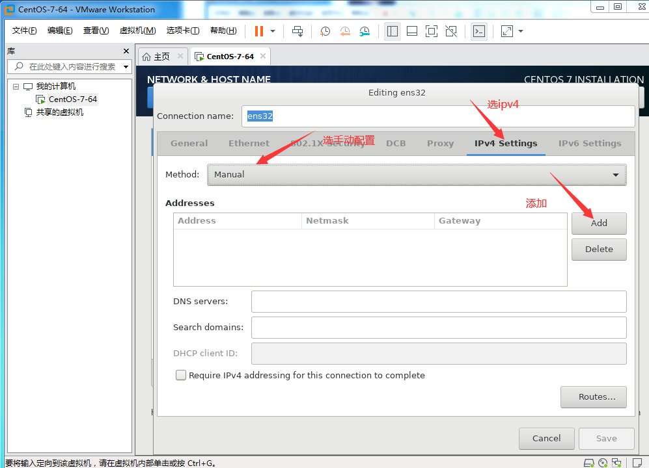This screenshot has height=468, width=649.
Task: Close the CentOS-7-64 tab
Action: coord(263,56)
